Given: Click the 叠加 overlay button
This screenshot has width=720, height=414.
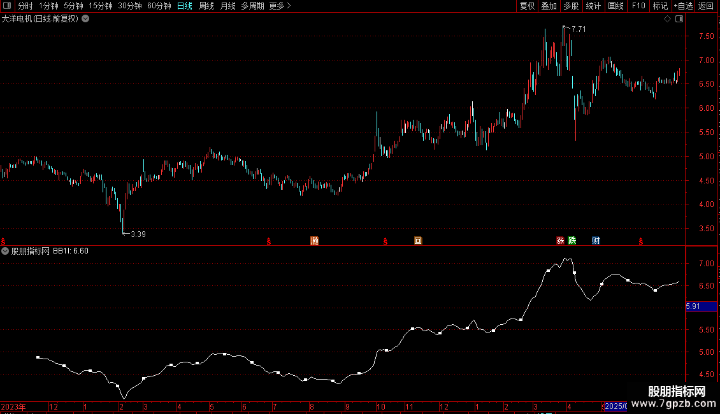Looking at the screenshot, I should coord(549,6).
